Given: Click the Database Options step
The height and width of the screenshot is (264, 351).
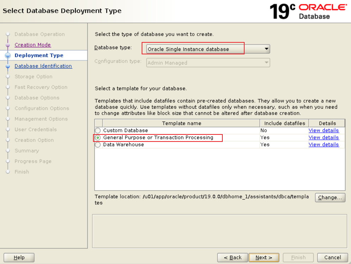Looking at the screenshot, I should click(37, 98).
